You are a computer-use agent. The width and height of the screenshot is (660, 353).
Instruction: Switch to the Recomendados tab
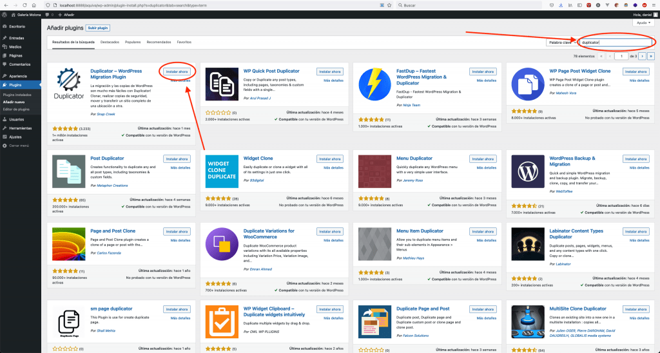click(159, 42)
